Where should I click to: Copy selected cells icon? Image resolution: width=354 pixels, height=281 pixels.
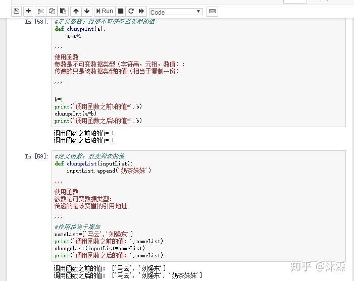click(x=52, y=11)
